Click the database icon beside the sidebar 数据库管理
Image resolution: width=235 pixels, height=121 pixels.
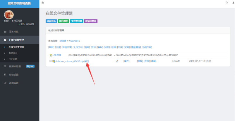point(5,66)
